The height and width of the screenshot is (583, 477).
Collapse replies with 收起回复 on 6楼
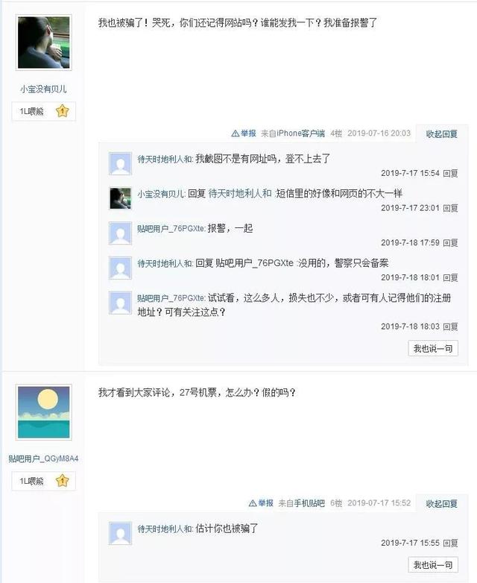tap(441, 503)
